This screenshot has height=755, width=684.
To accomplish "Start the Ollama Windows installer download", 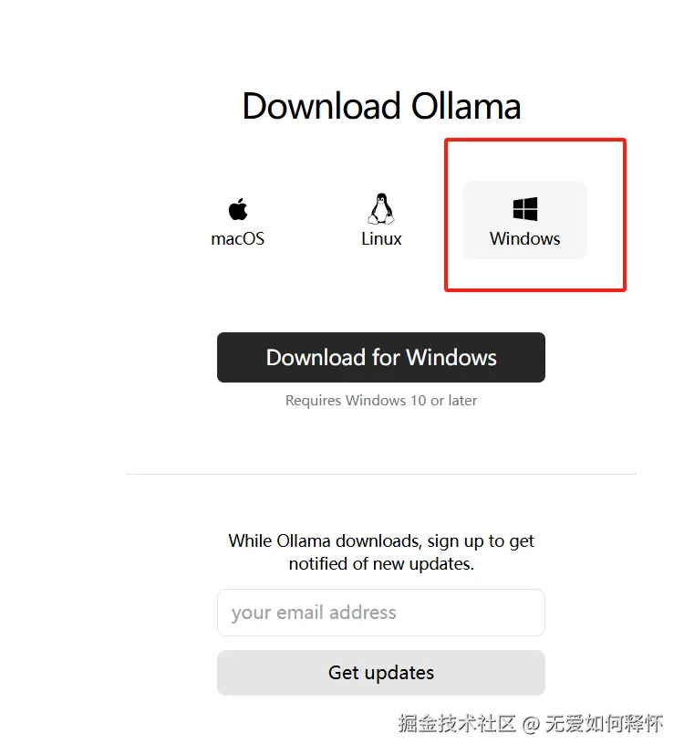I will coord(381,357).
